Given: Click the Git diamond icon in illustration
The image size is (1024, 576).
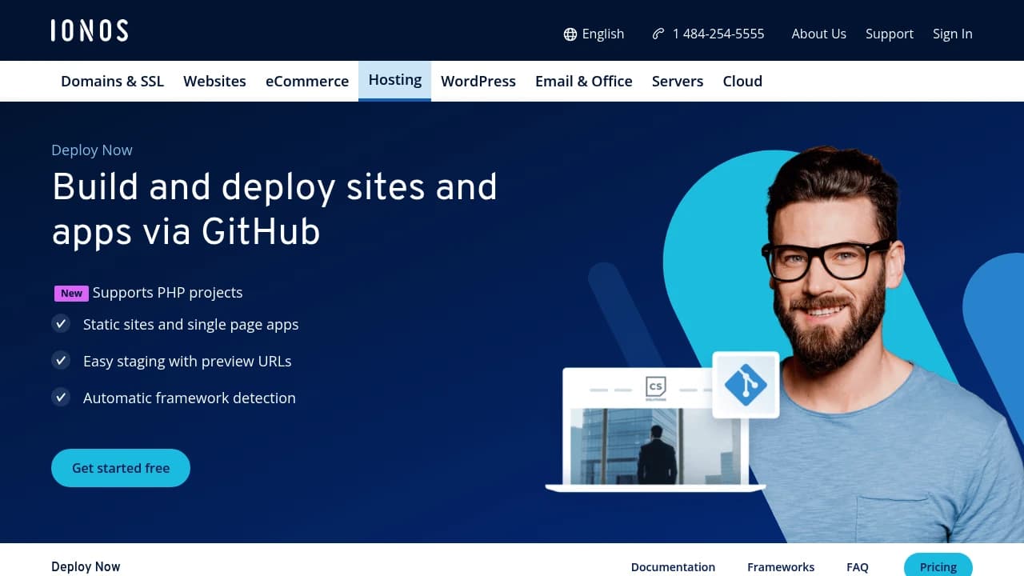Looking at the screenshot, I should click(746, 385).
